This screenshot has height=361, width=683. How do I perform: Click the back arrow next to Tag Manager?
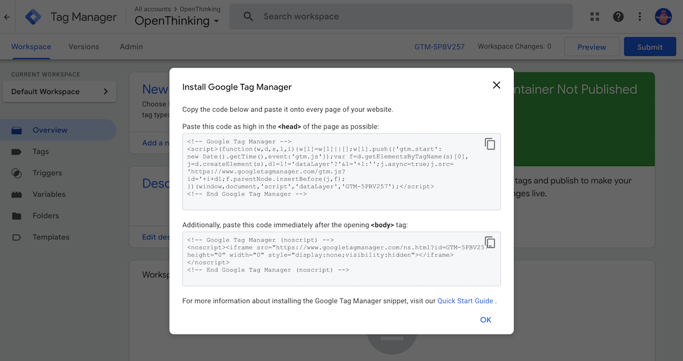[x=7, y=17]
